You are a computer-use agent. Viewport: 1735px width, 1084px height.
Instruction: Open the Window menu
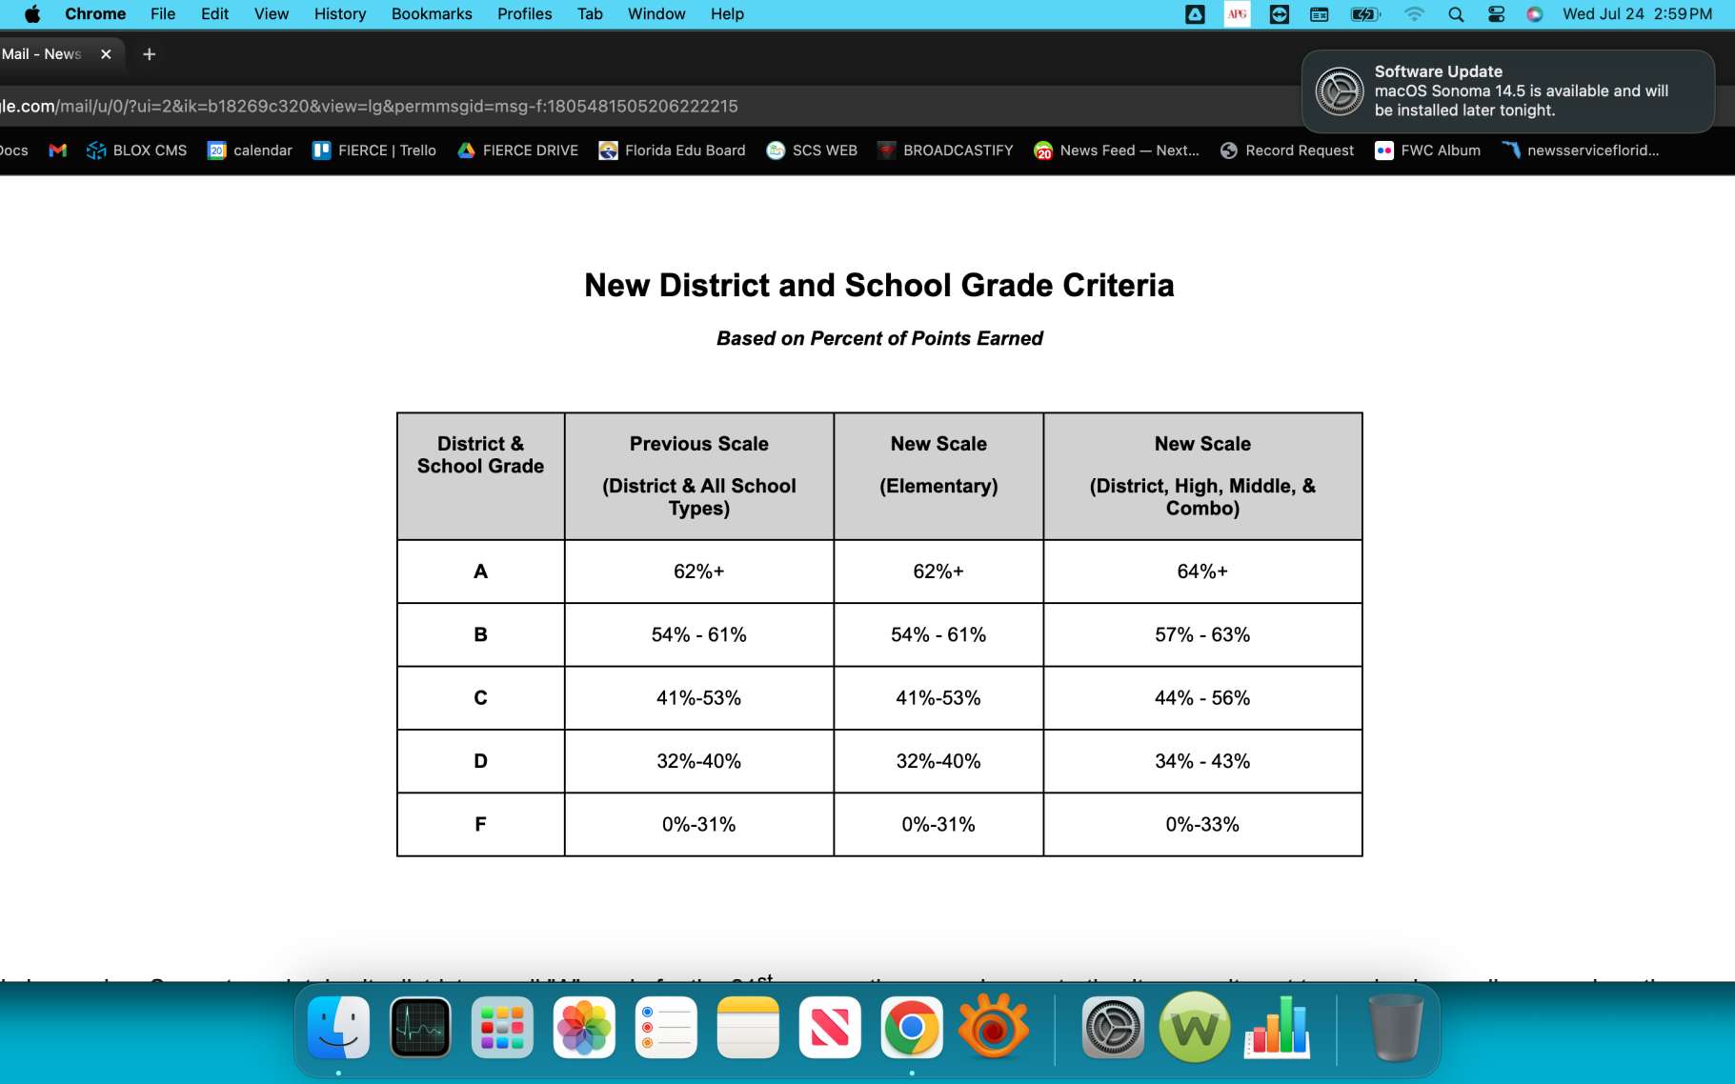coord(656,14)
